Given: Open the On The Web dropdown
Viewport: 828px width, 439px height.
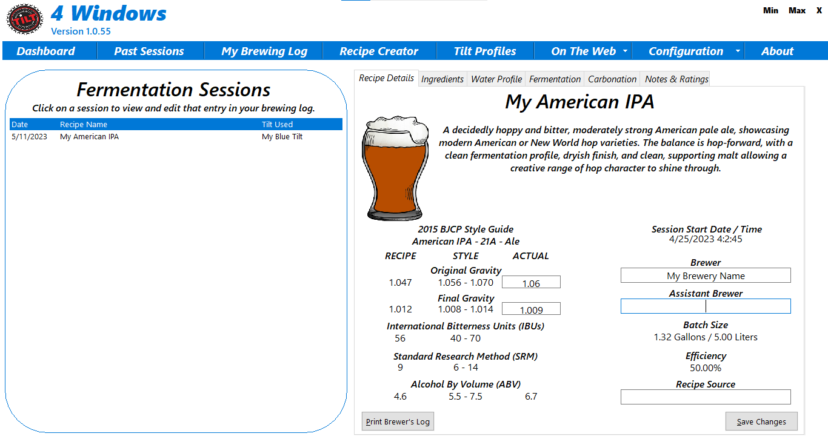Looking at the screenshot, I should tap(583, 51).
